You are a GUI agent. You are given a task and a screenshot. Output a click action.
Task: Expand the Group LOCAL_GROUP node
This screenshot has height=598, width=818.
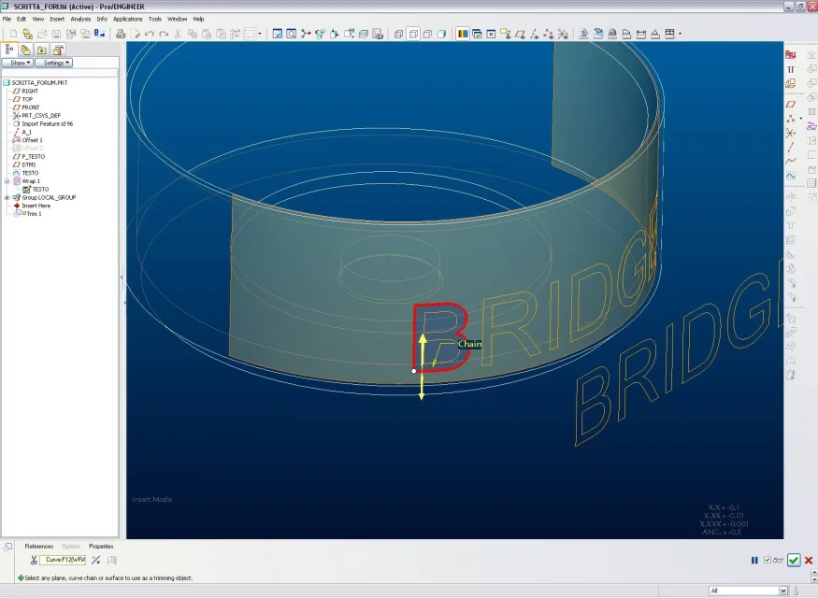point(7,197)
